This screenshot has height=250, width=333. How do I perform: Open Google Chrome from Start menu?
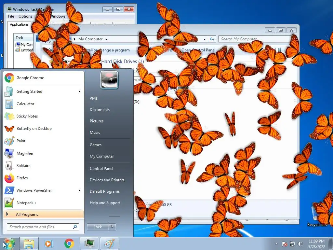pos(44,78)
